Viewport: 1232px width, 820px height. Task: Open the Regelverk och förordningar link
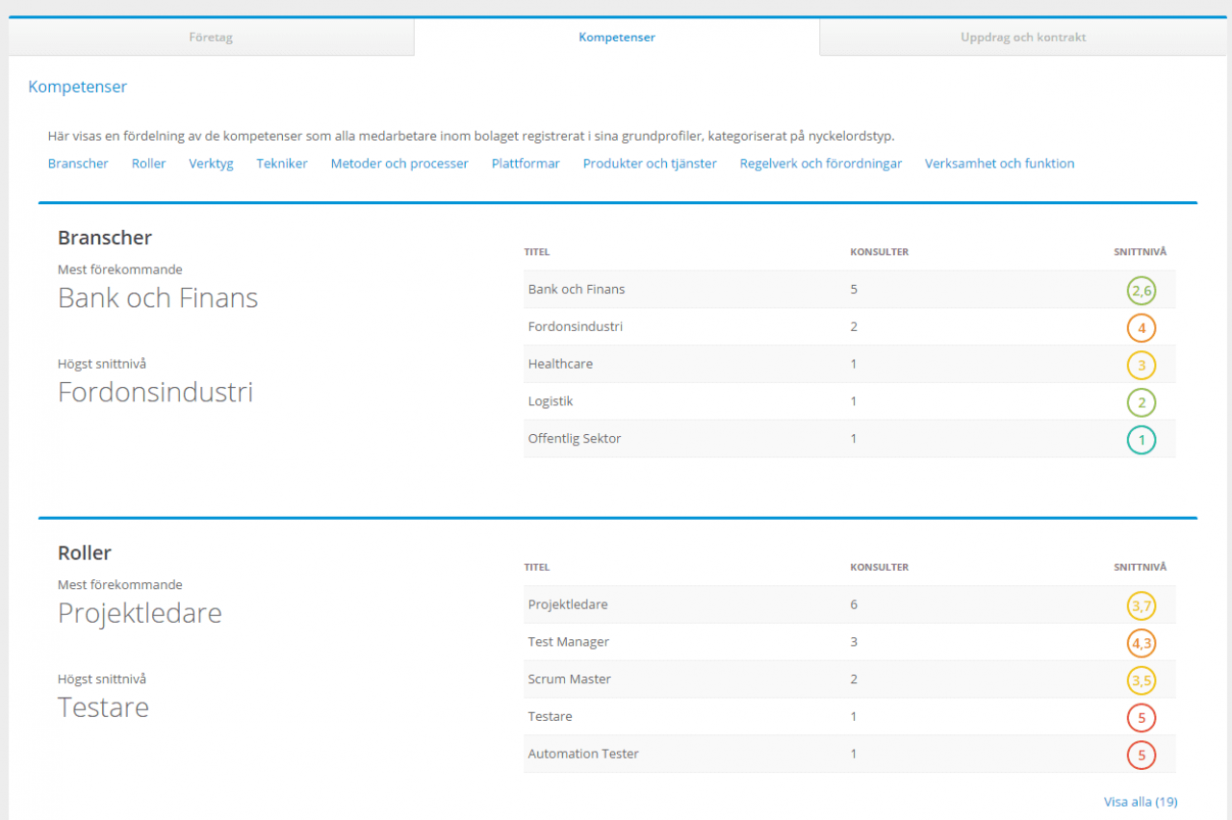tap(820, 164)
